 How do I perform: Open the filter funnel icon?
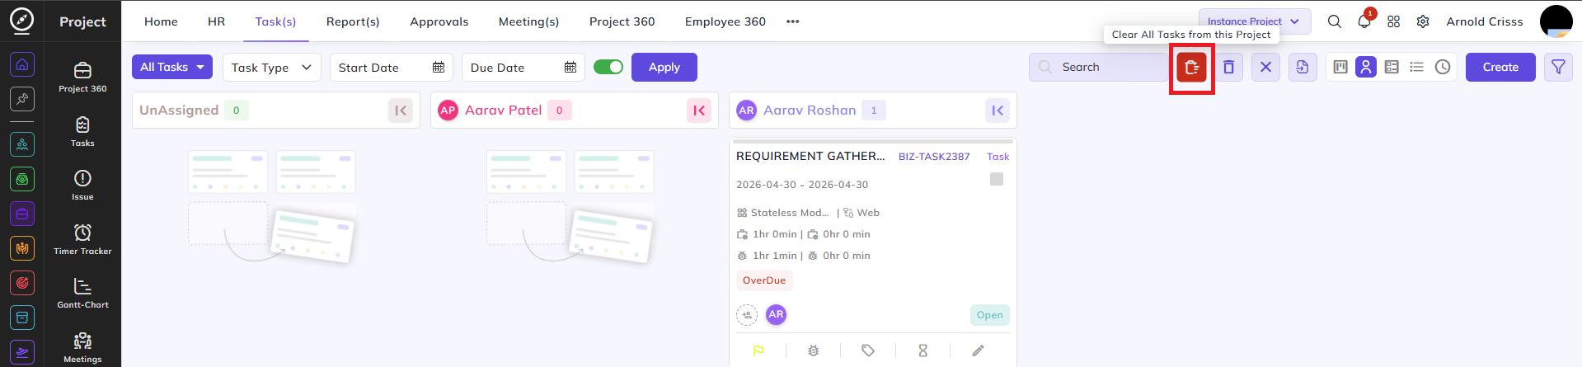1558,68
